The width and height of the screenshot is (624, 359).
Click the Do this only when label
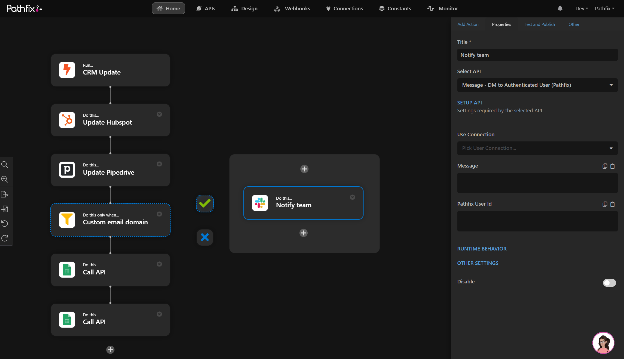click(x=101, y=215)
